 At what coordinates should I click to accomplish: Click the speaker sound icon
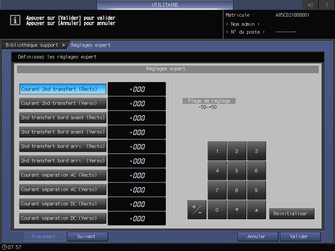pyautogui.click(x=310, y=5)
